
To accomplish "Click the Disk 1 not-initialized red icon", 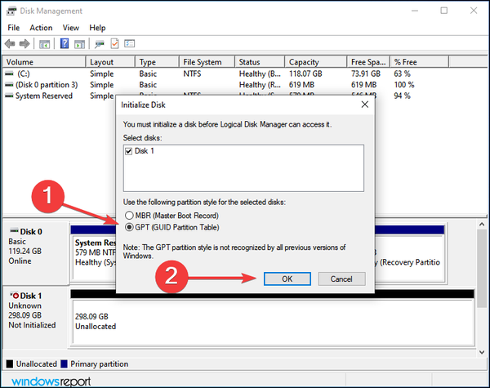I will point(15,295).
